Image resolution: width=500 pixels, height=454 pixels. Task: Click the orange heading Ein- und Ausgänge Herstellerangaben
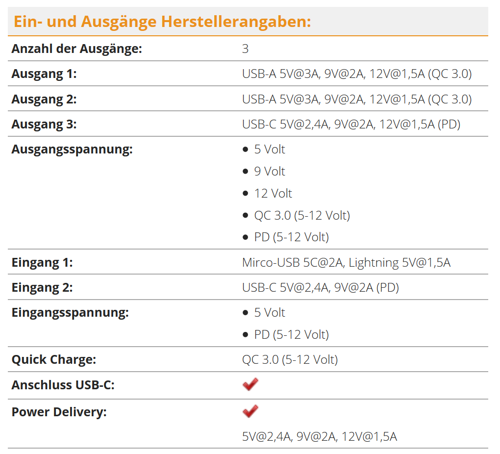pos(162,22)
